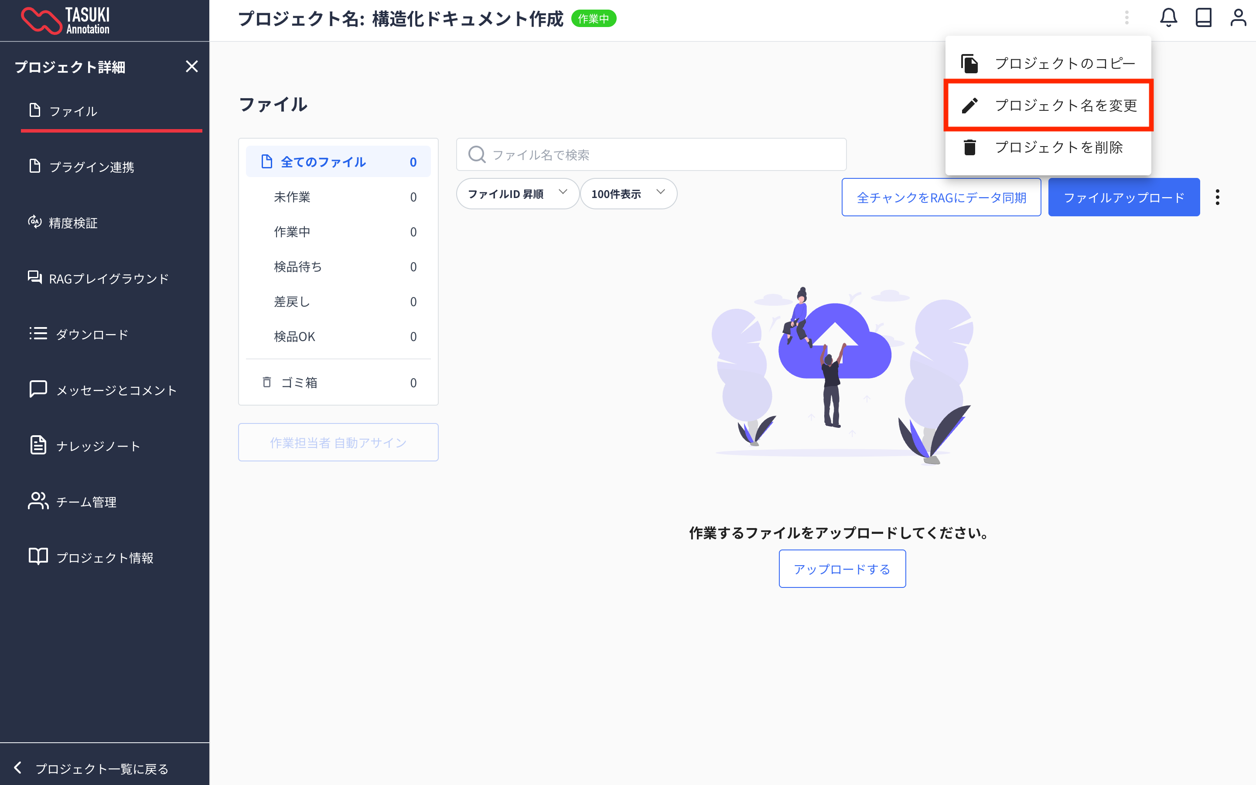Go back via プロジェクト一覧に戻る link
The width and height of the screenshot is (1256, 785).
[x=101, y=768]
